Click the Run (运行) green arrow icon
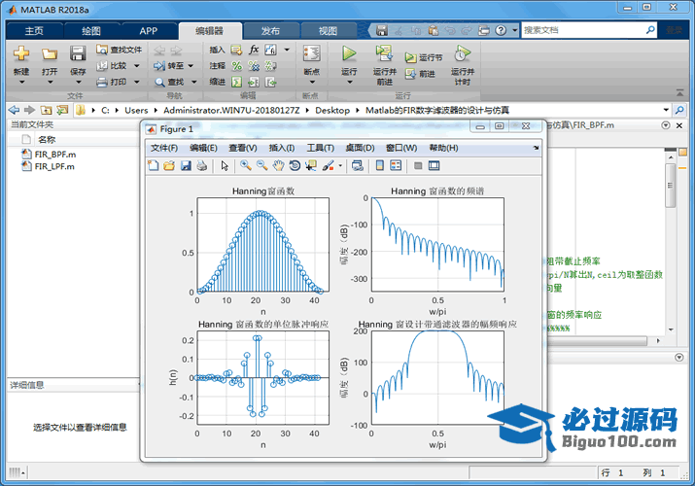 point(349,54)
